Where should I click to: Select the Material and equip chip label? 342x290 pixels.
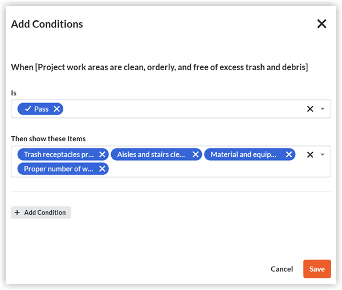[244, 154]
